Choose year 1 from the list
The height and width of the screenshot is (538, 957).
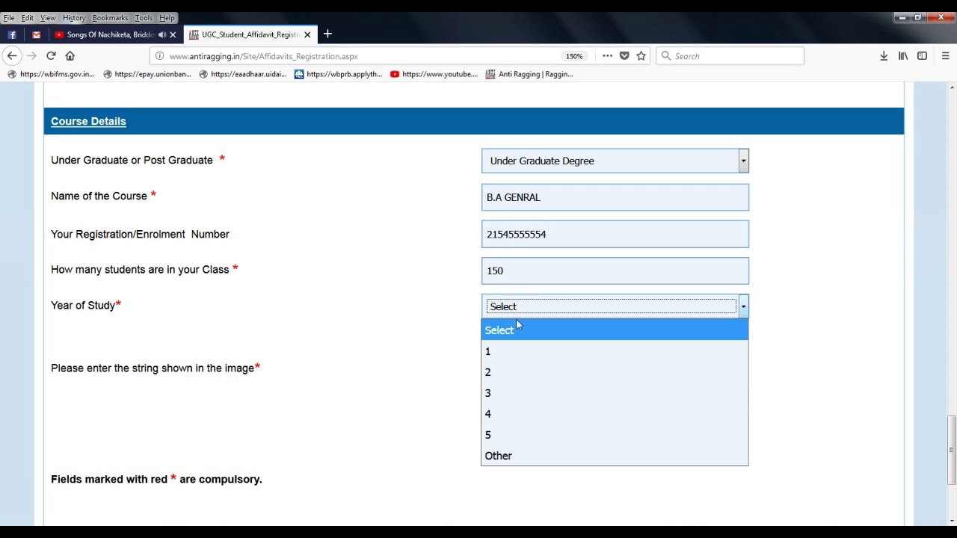pyautogui.click(x=615, y=351)
